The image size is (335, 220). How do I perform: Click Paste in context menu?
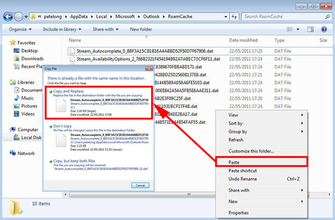click(x=262, y=162)
